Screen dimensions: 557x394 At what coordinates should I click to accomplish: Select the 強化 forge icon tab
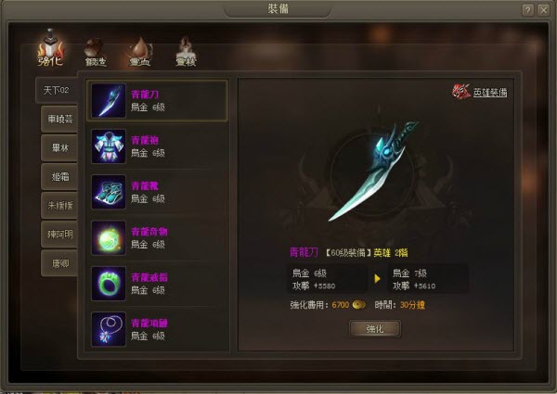[50, 48]
